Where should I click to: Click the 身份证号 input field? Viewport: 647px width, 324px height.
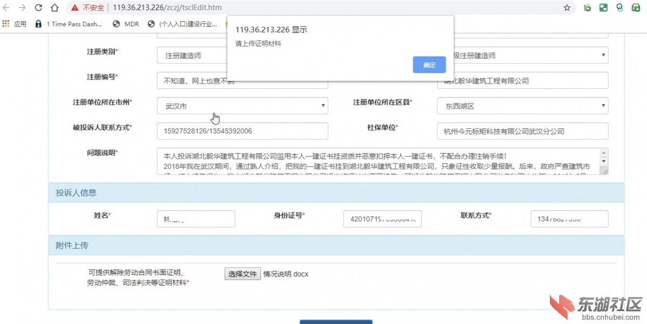click(x=382, y=219)
